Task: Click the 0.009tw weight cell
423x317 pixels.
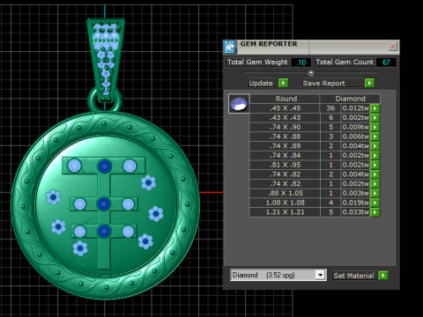Action: [x=355, y=127]
